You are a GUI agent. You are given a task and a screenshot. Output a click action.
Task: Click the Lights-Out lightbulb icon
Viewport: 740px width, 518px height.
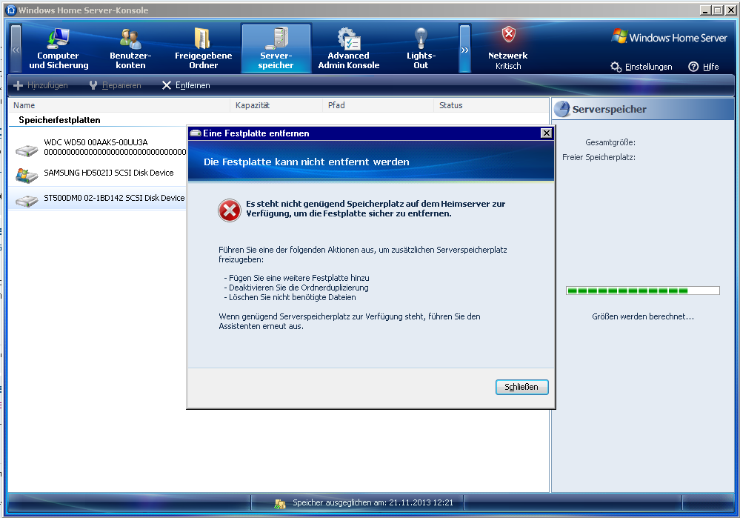(421, 39)
